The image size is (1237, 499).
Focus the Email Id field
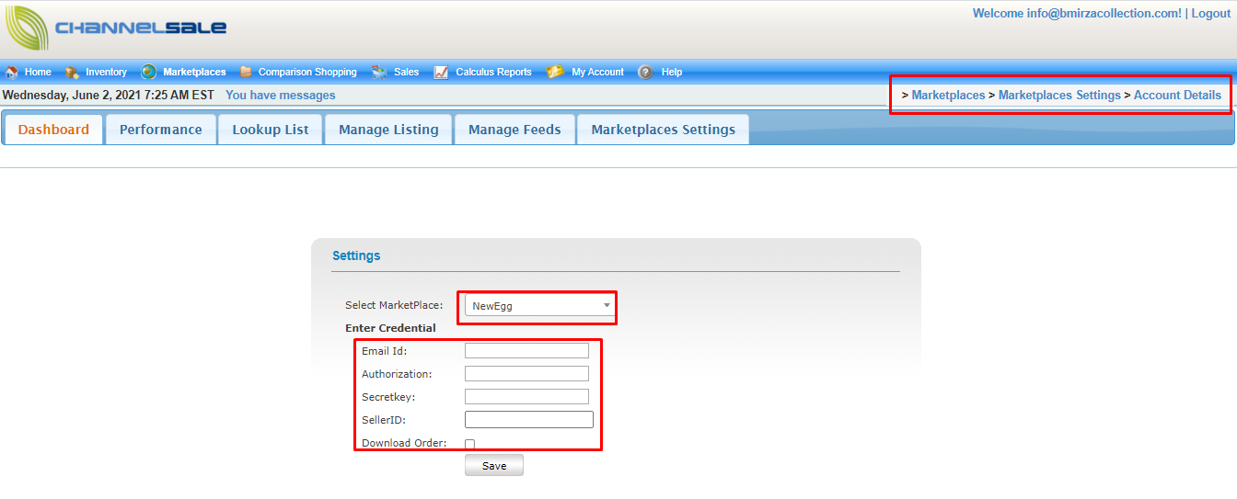pos(526,351)
